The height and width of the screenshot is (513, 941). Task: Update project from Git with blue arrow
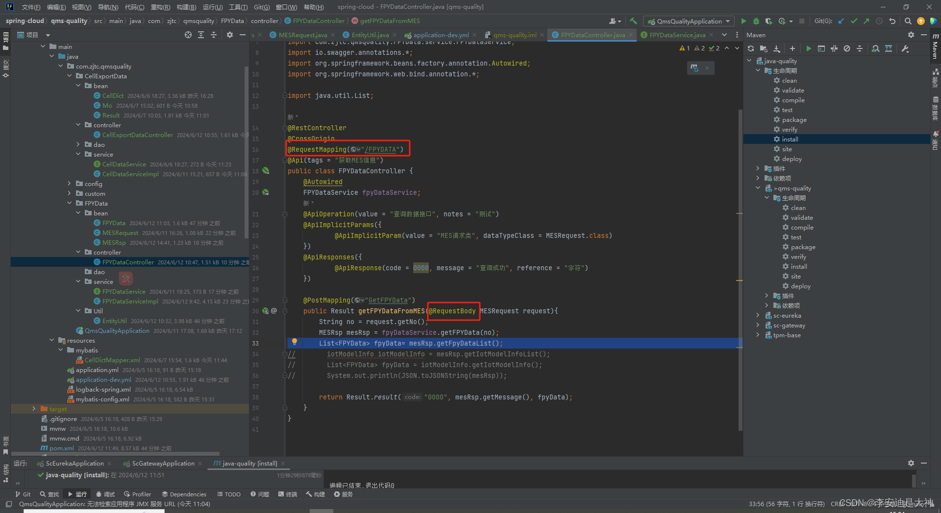tap(841, 21)
